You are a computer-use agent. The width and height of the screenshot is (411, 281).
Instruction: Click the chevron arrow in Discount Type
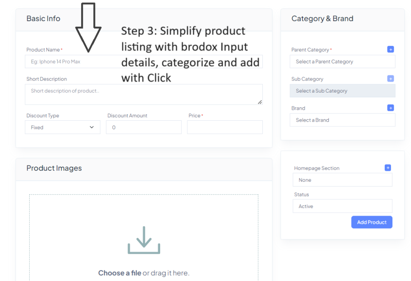click(92, 127)
